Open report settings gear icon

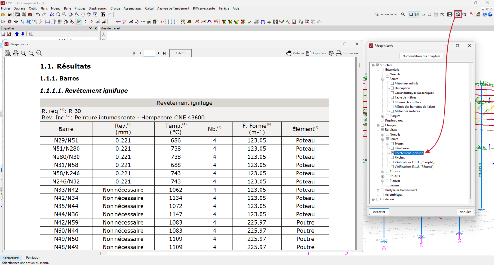click(331, 53)
